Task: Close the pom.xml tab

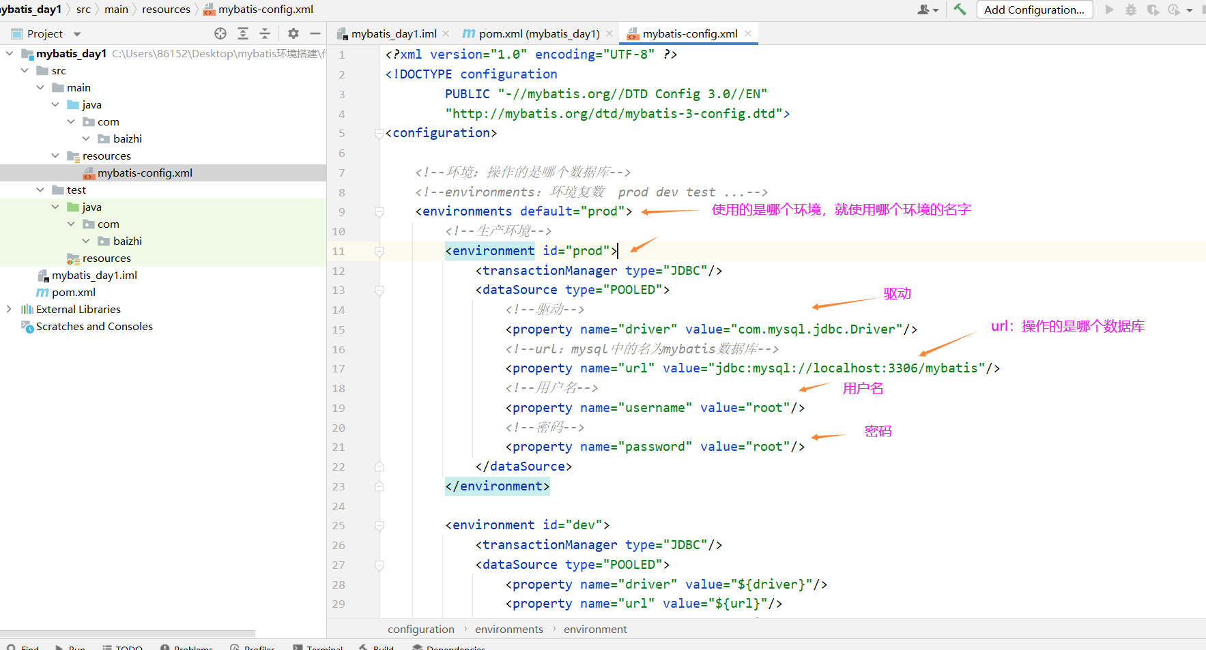Action: coord(609,33)
